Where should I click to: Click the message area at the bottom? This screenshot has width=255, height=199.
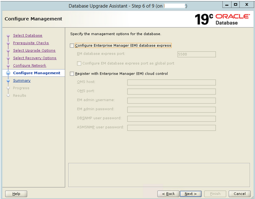(x=159, y=175)
